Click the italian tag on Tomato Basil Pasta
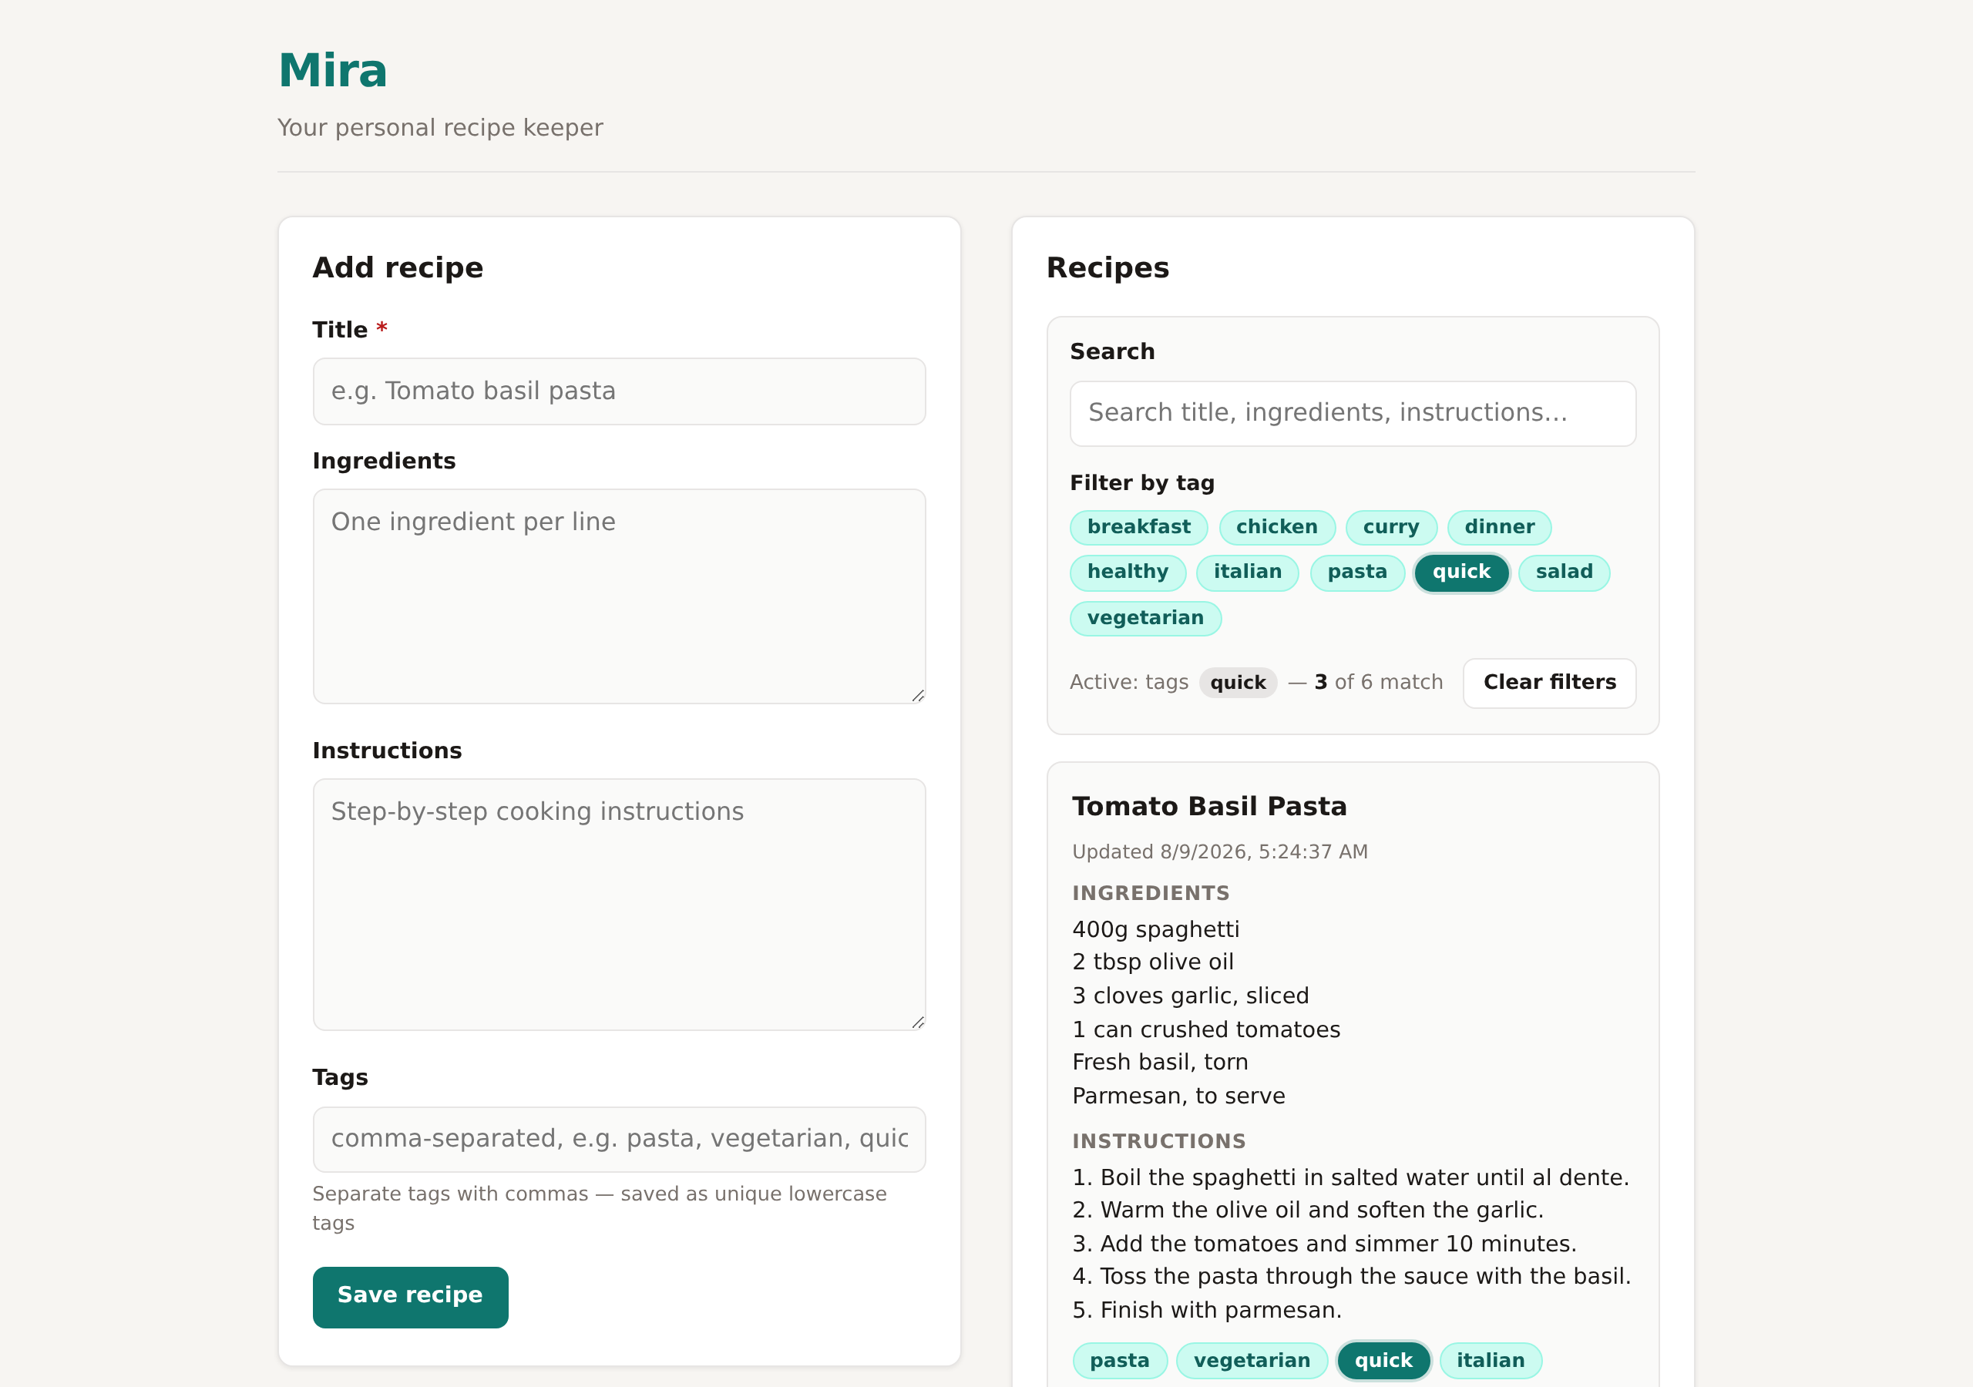 coord(1489,1360)
